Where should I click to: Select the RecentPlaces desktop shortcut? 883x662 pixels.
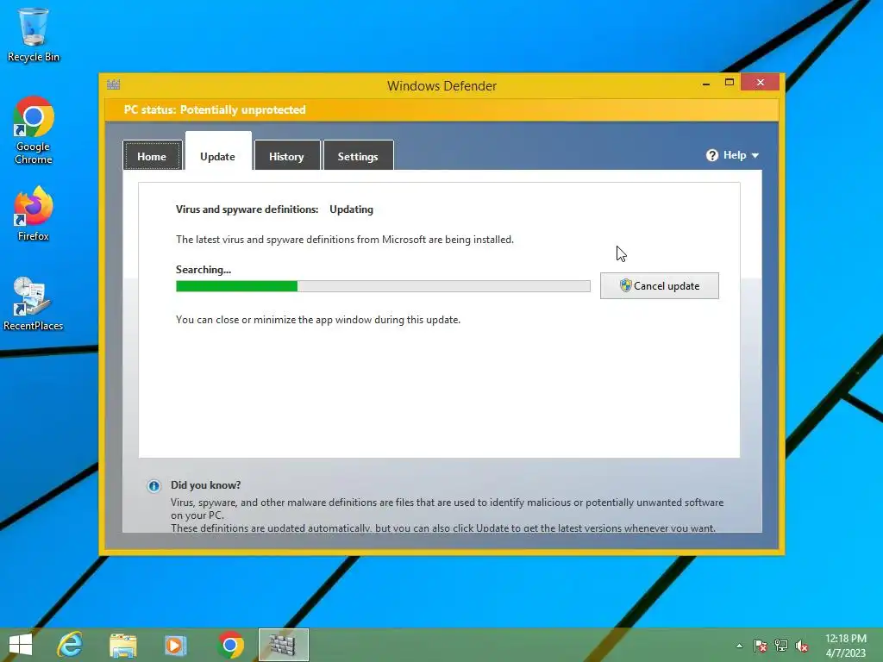coord(34,304)
